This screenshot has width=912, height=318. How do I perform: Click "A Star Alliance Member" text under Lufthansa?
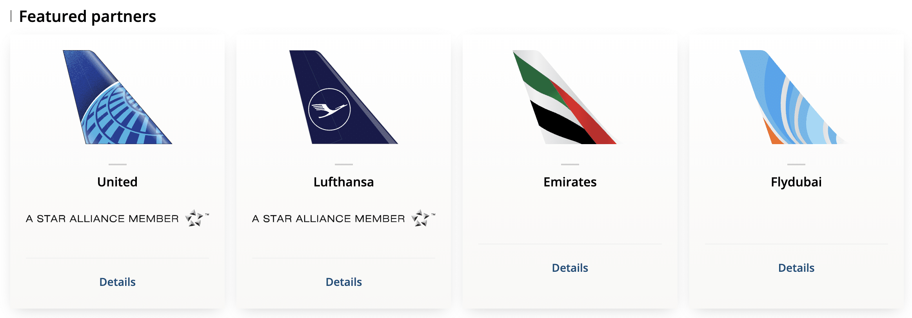click(328, 219)
